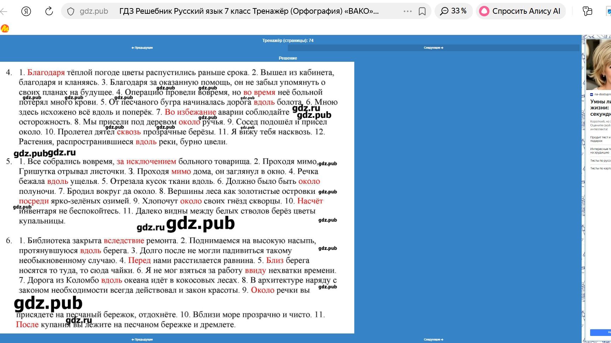Click the Yandex home icon in the toolbar
Screen dimensions: 611x343
point(26,11)
